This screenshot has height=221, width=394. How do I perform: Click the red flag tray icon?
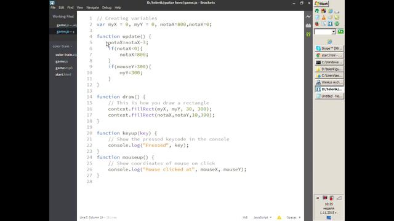click(325, 198)
